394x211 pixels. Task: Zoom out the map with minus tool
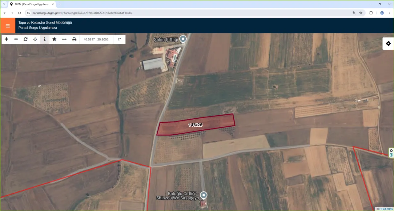[x=16, y=39]
